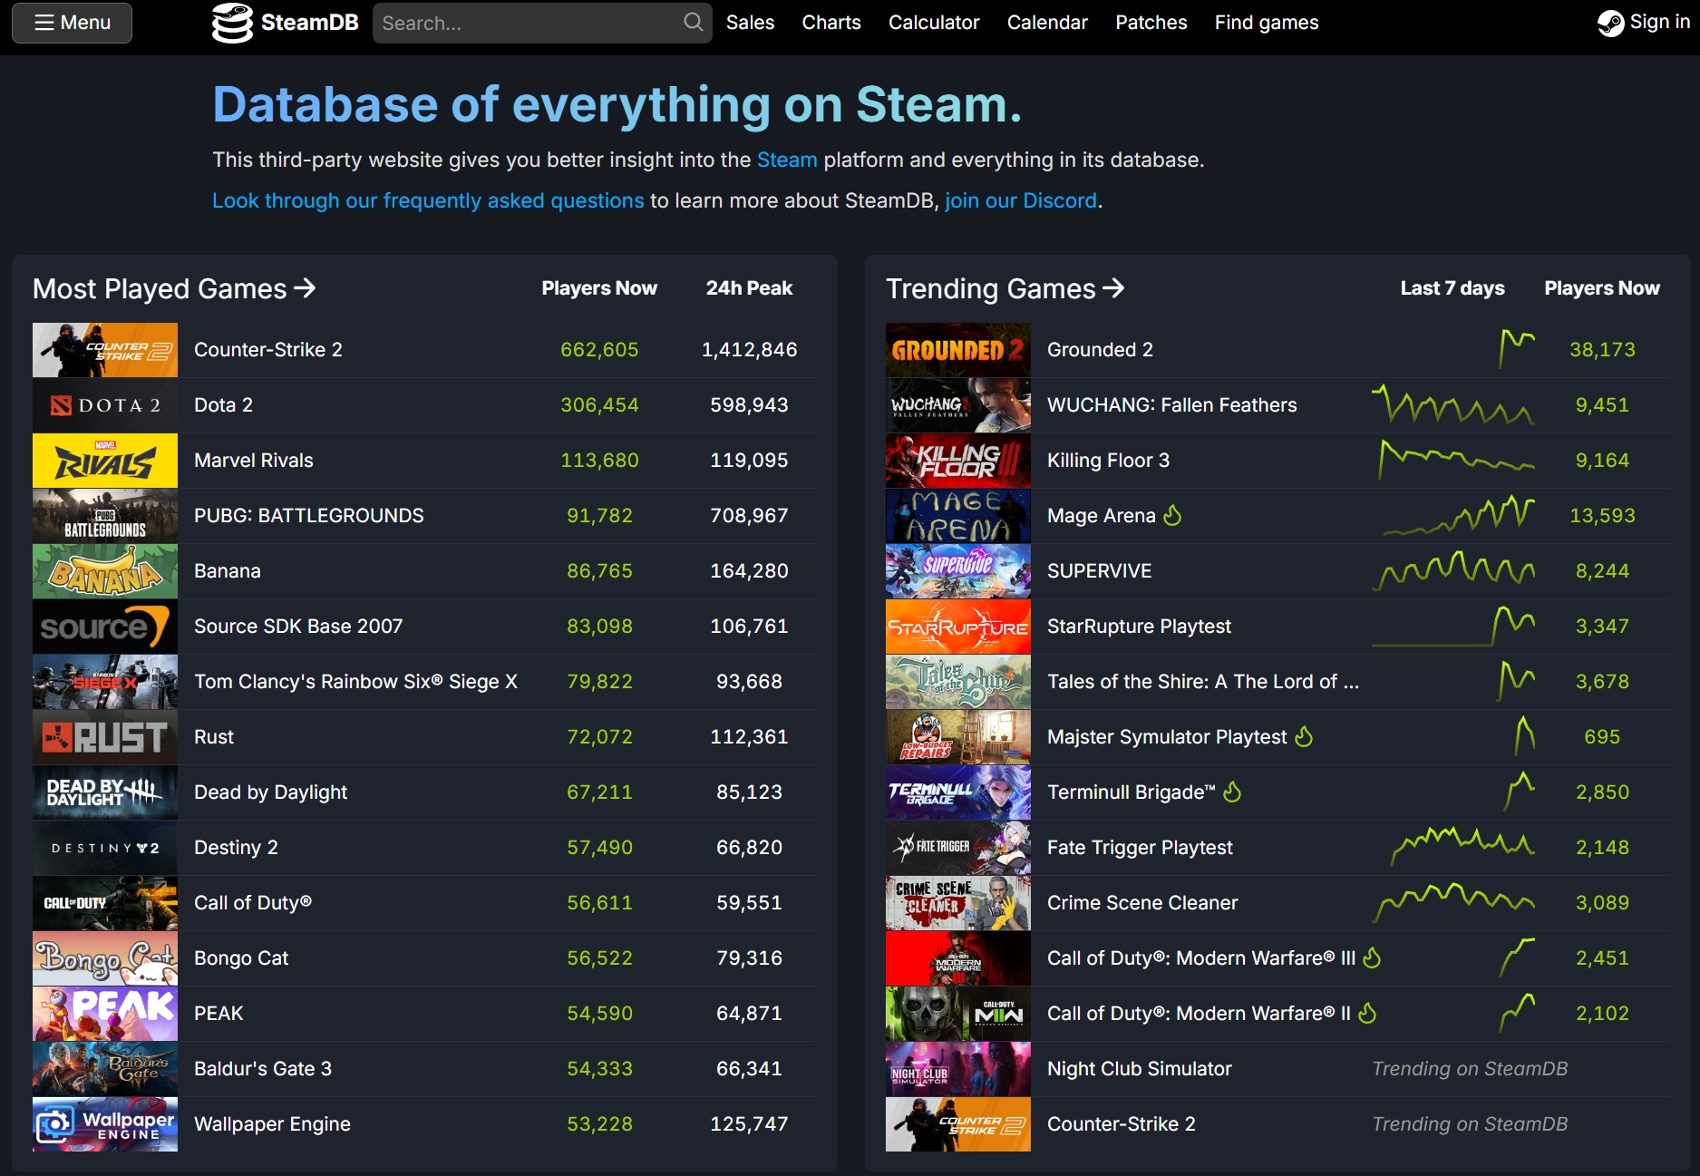Open the Sales page
This screenshot has height=1176, width=1700.
[750, 23]
